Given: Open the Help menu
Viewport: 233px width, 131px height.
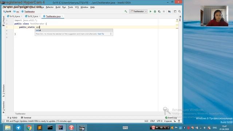Looking at the screenshot, I should coord(92,7).
